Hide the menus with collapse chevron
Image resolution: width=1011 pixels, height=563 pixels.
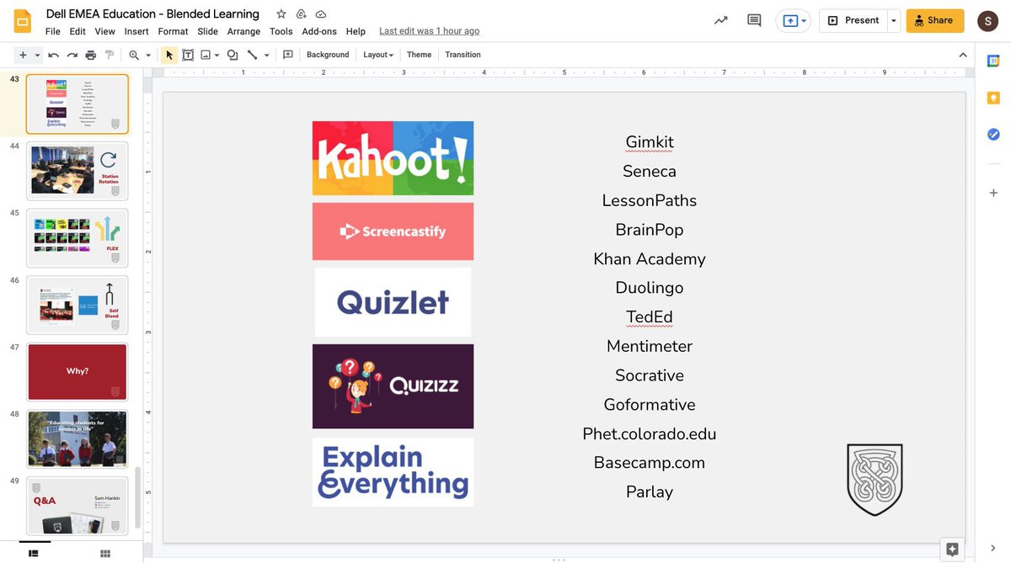[x=963, y=55]
